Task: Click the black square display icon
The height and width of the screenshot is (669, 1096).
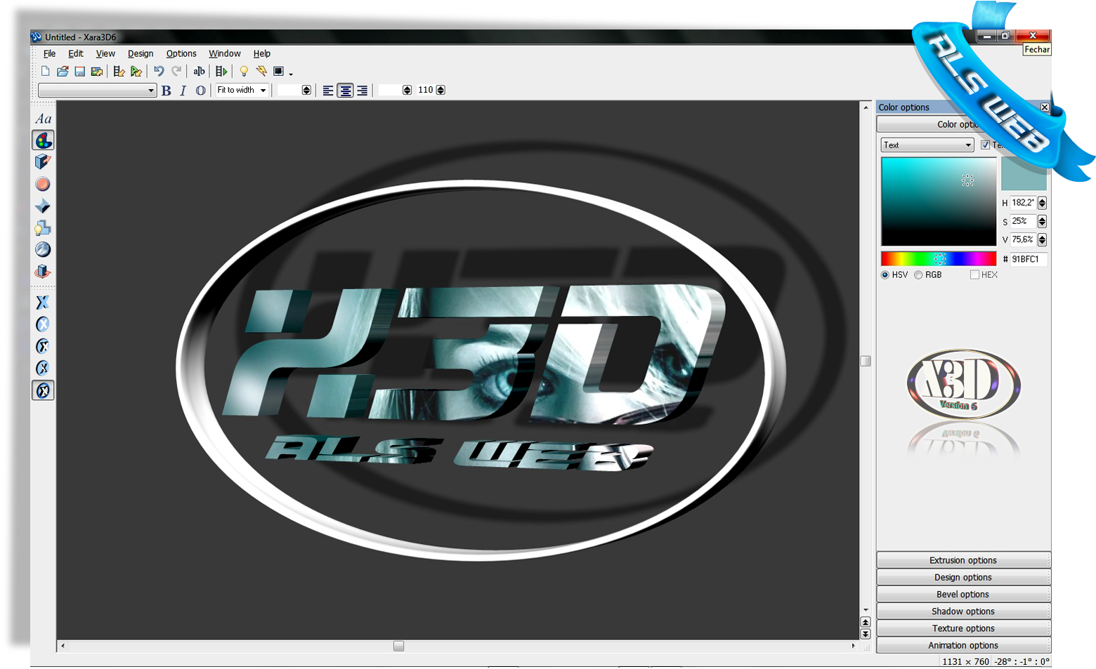Action: pyautogui.click(x=278, y=71)
